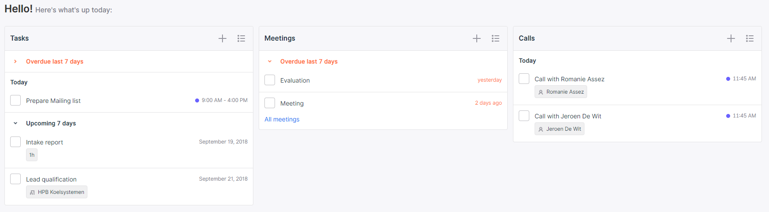This screenshot has width=769, height=212.
Task: Click the Romanie Assez contact tag
Action: [561, 92]
